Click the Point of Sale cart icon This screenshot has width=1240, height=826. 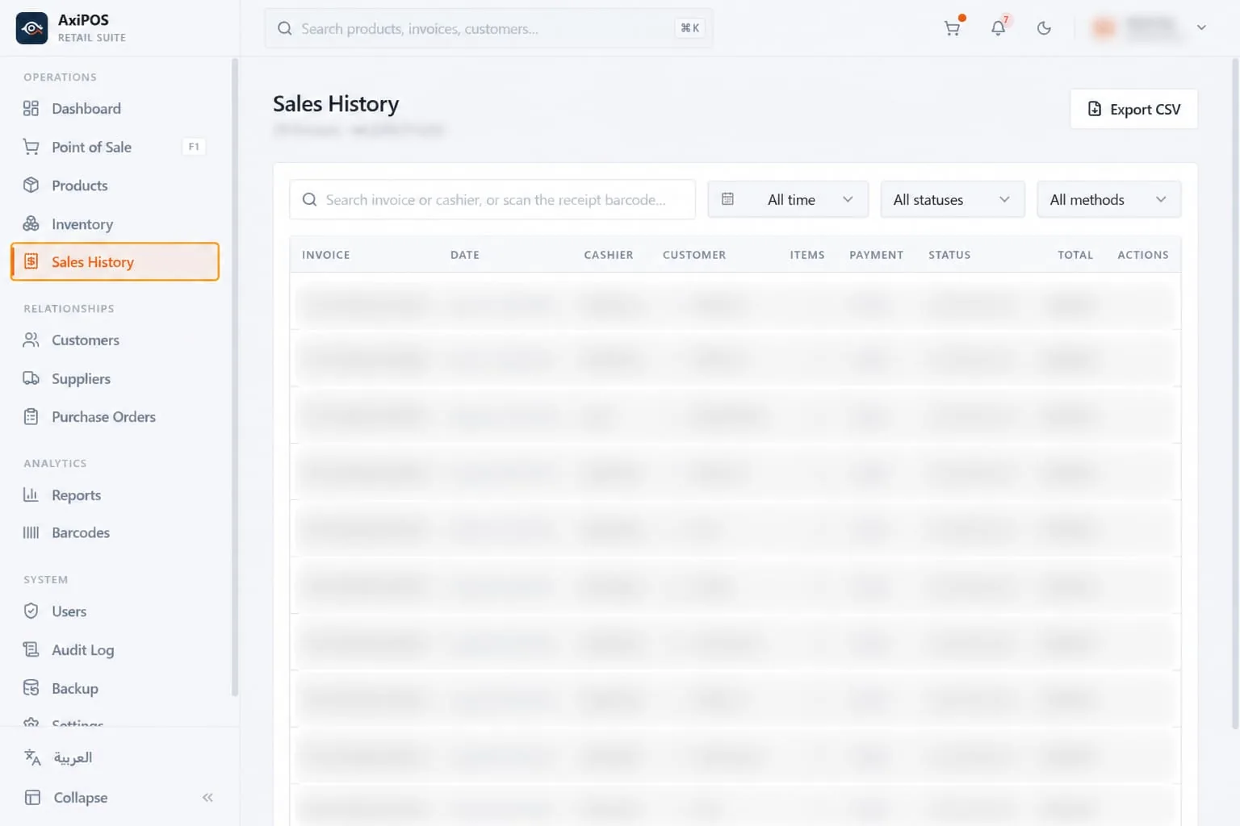pyautogui.click(x=31, y=147)
